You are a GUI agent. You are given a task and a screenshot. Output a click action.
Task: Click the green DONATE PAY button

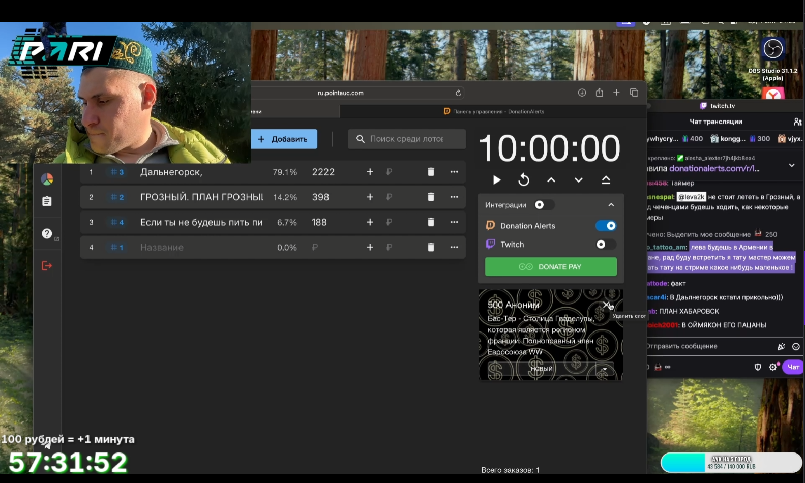tap(551, 267)
